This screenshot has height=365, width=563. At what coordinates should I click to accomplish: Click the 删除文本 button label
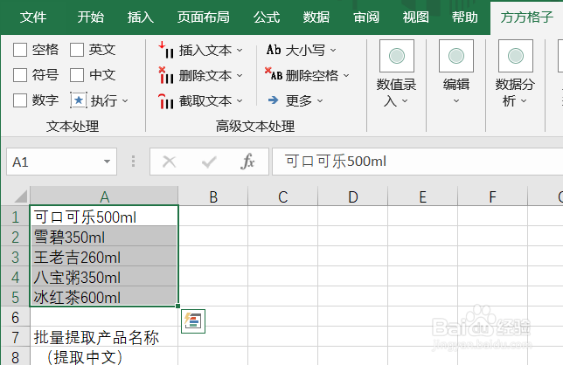point(205,76)
